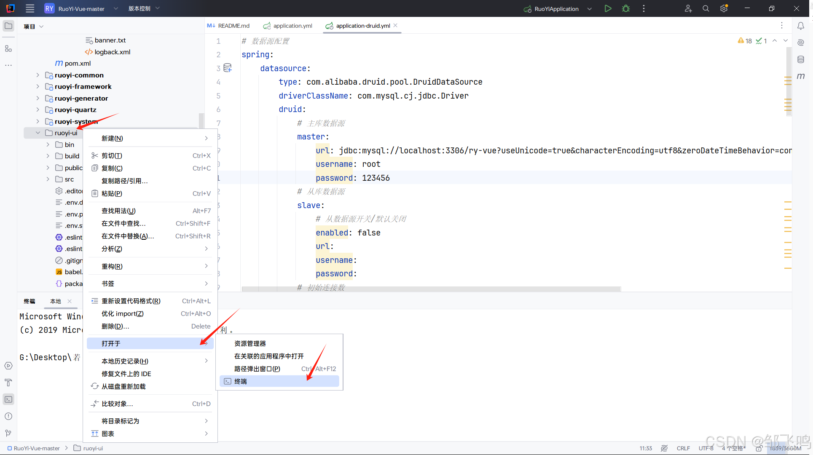Expand the ruoyi-common module

click(38, 75)
